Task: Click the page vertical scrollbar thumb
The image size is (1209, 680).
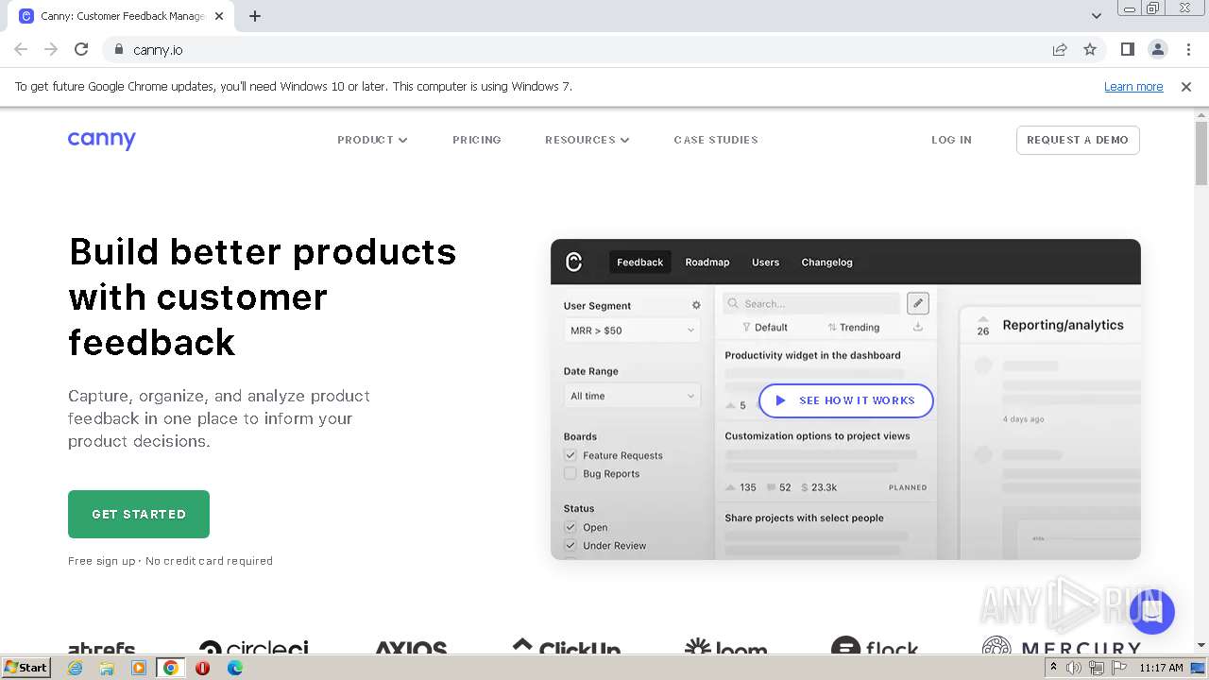Action: [x=1201, y=153]
